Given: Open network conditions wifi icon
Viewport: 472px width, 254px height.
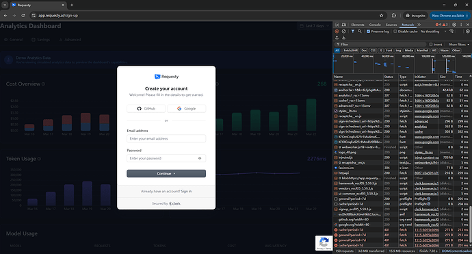Looking at the screenshot, I should pos(451,31).
